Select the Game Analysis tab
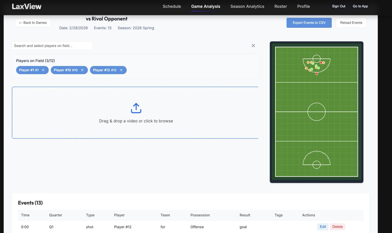Screen dimensions: 392x233 click(206, 6)
